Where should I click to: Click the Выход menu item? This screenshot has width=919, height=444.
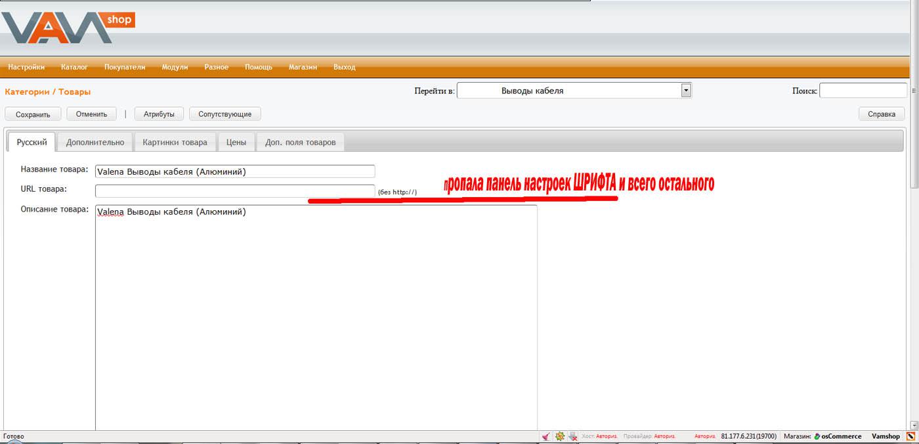344,67
